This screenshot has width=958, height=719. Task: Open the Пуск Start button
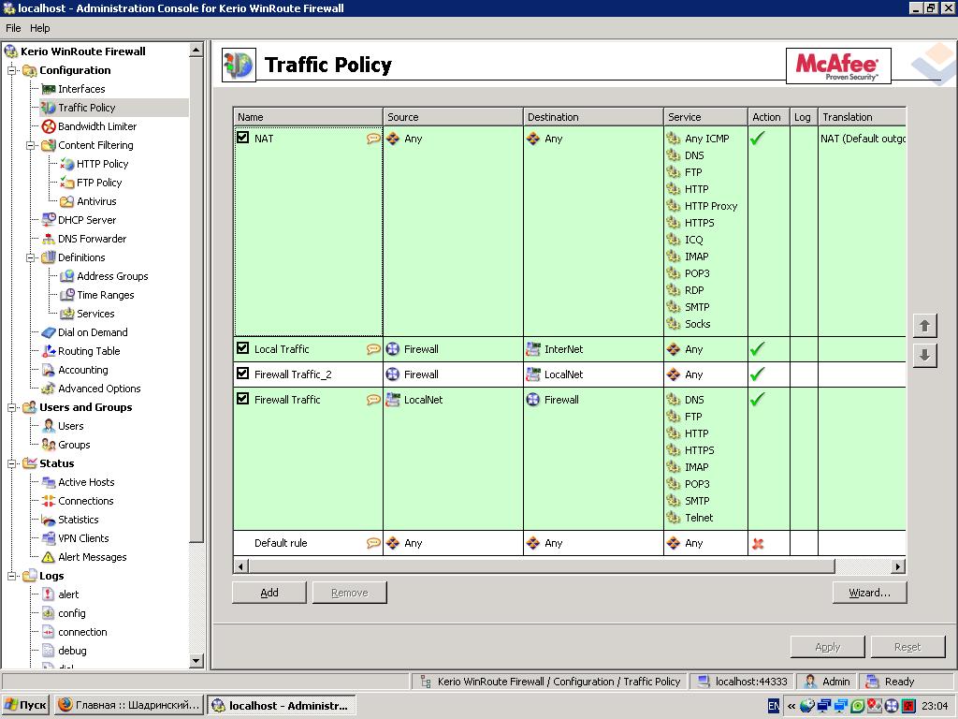coord(25,706)
